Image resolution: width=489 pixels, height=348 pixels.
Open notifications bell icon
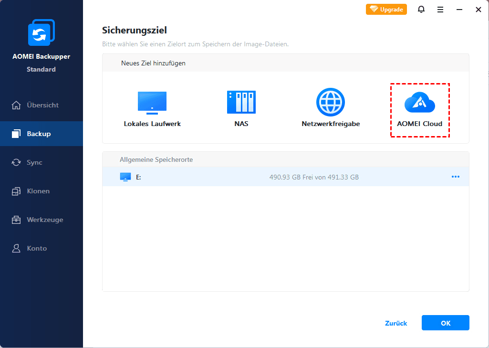(421, 10)
